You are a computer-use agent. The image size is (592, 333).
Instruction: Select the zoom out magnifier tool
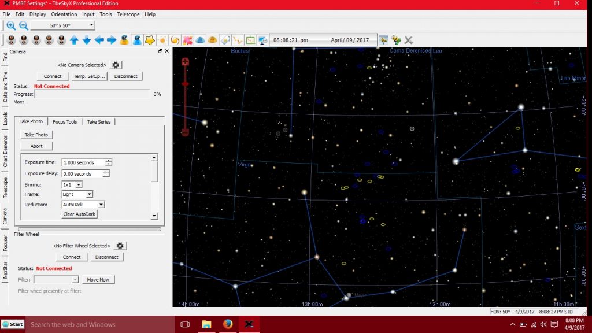[23, 25]
